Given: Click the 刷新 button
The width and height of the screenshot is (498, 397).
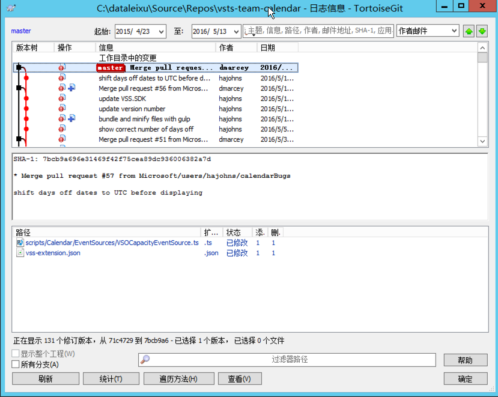Looking at the screenshot, I should [x=46, y=378].
